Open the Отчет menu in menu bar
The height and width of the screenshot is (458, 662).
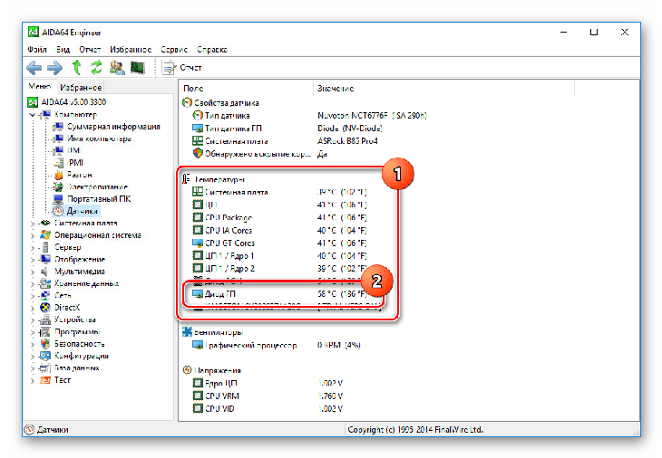[x=90, y=49]
